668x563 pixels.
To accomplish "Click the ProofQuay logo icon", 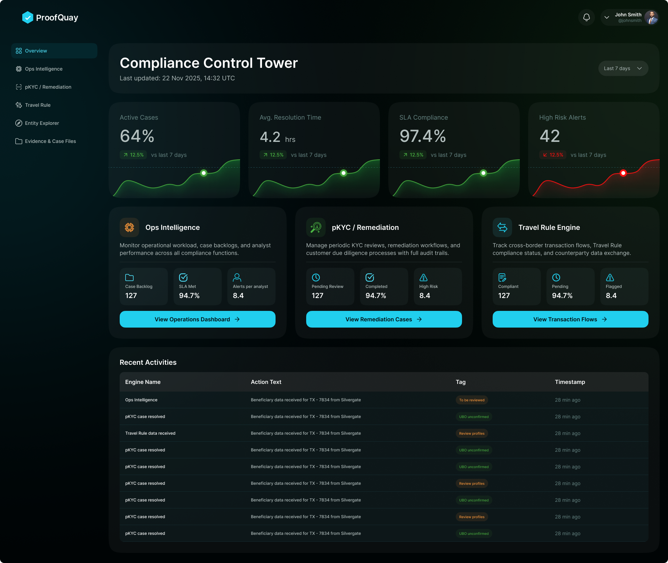I will click(27, 17).
